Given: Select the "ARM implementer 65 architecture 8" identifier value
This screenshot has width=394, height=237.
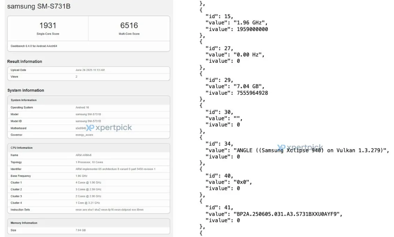Looking at the screenshot, I should (115, 169).
